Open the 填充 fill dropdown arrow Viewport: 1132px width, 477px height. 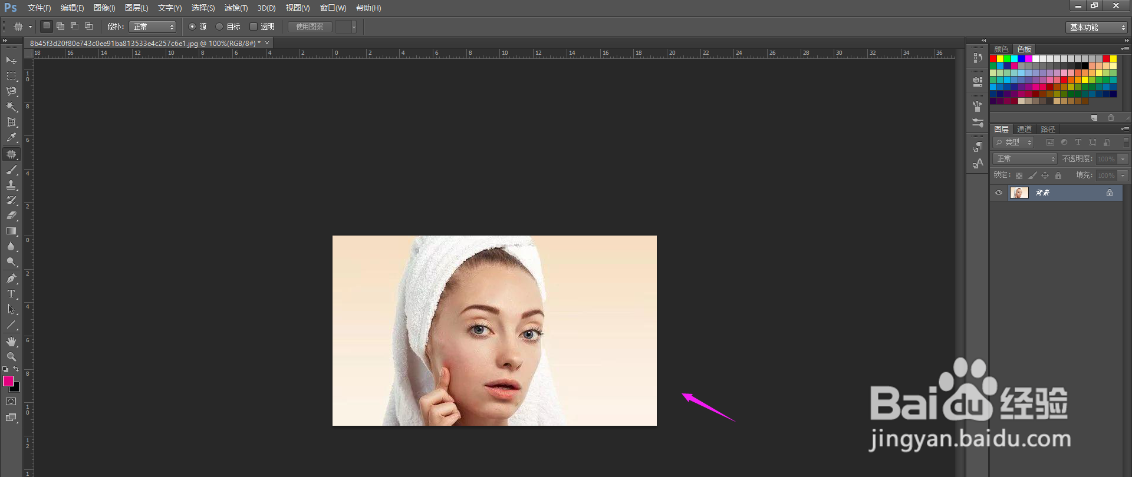click(x=1123, y=175)
